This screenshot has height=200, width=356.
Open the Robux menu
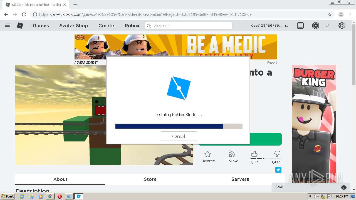coord(132,26)
